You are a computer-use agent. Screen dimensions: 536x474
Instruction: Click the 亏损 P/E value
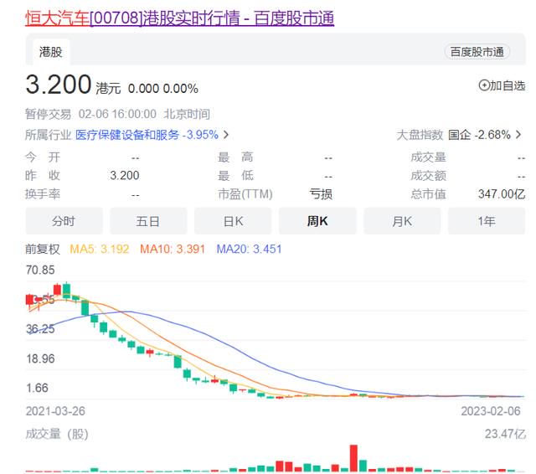321,194
